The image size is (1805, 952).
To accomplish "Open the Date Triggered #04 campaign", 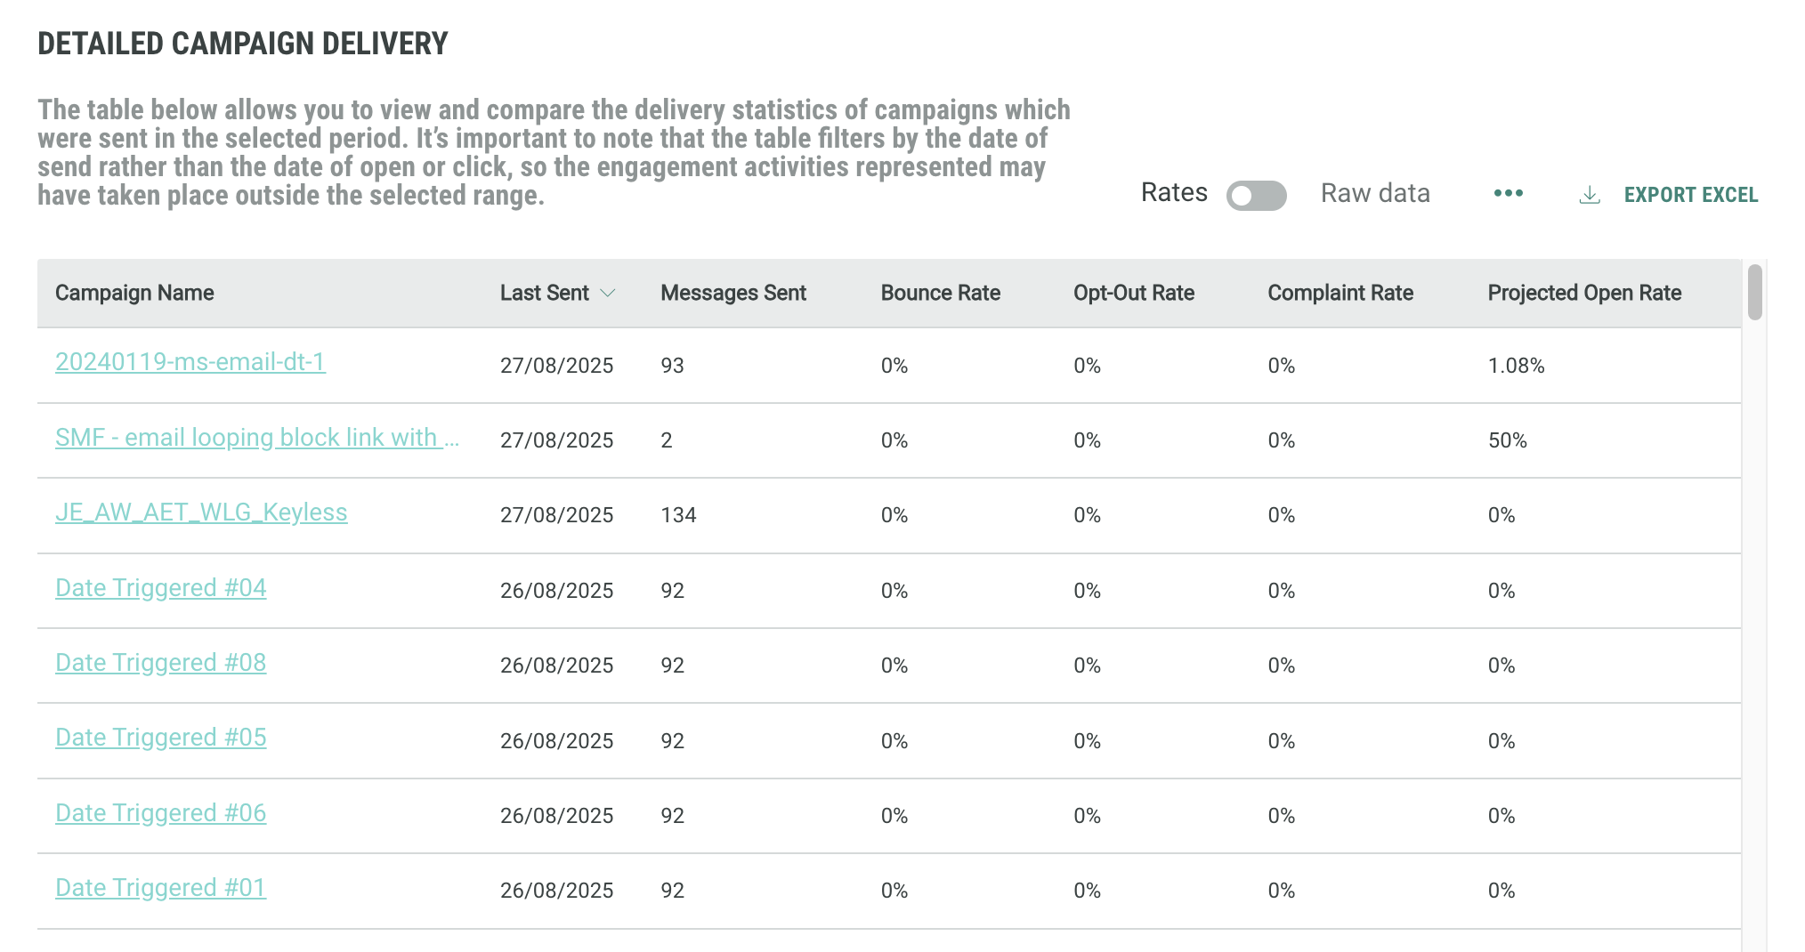I will pyautogui.click(x=161, y=588).
